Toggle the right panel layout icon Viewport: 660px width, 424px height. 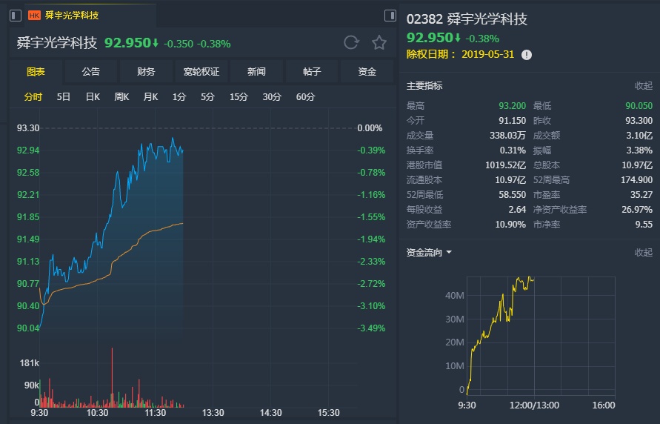click(x=390, y=16)
